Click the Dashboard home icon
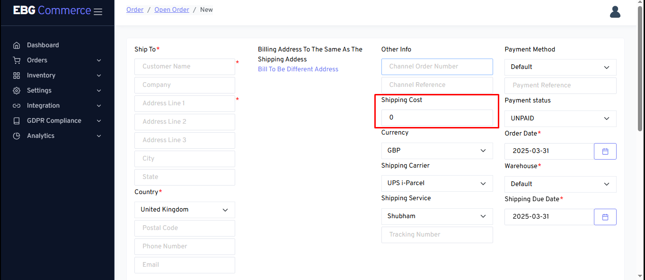645x280 pixels. pos(17,45)
